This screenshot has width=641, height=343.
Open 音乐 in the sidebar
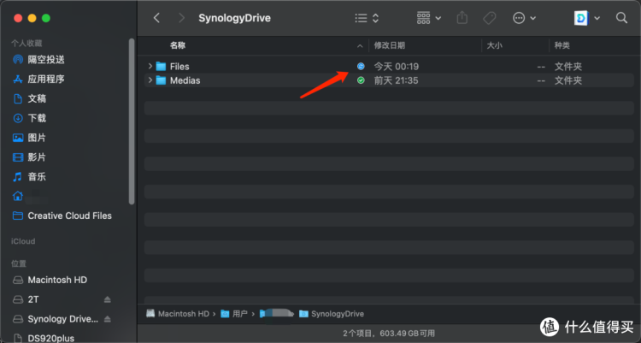(x=37, y=177)
